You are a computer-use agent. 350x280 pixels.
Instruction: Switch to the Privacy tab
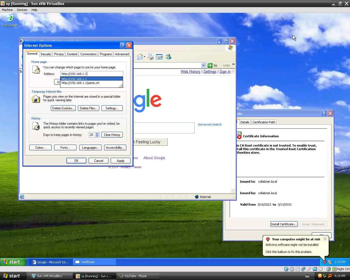pos(59,54)
